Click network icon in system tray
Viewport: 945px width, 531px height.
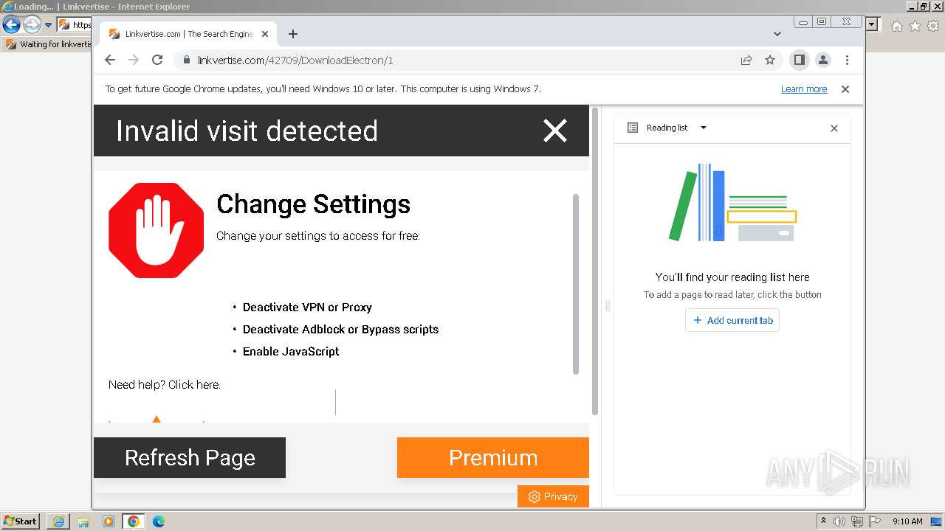click(857, 521)
